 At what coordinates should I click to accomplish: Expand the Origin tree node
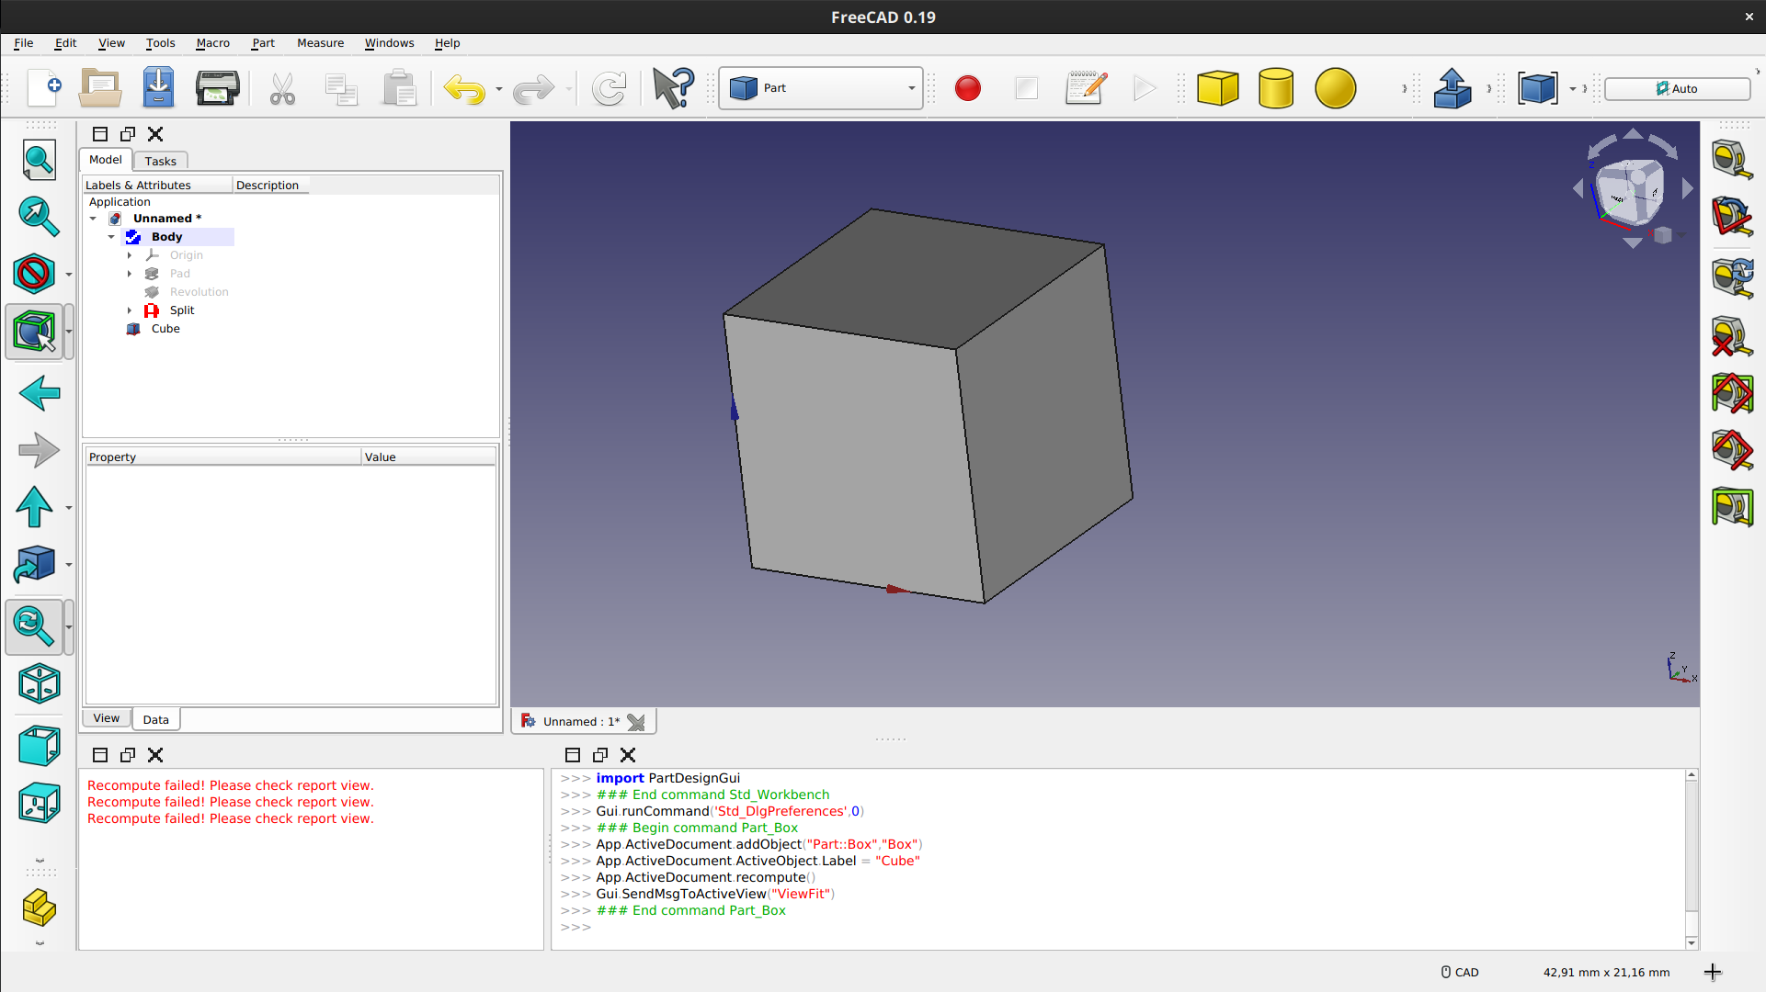130,255
